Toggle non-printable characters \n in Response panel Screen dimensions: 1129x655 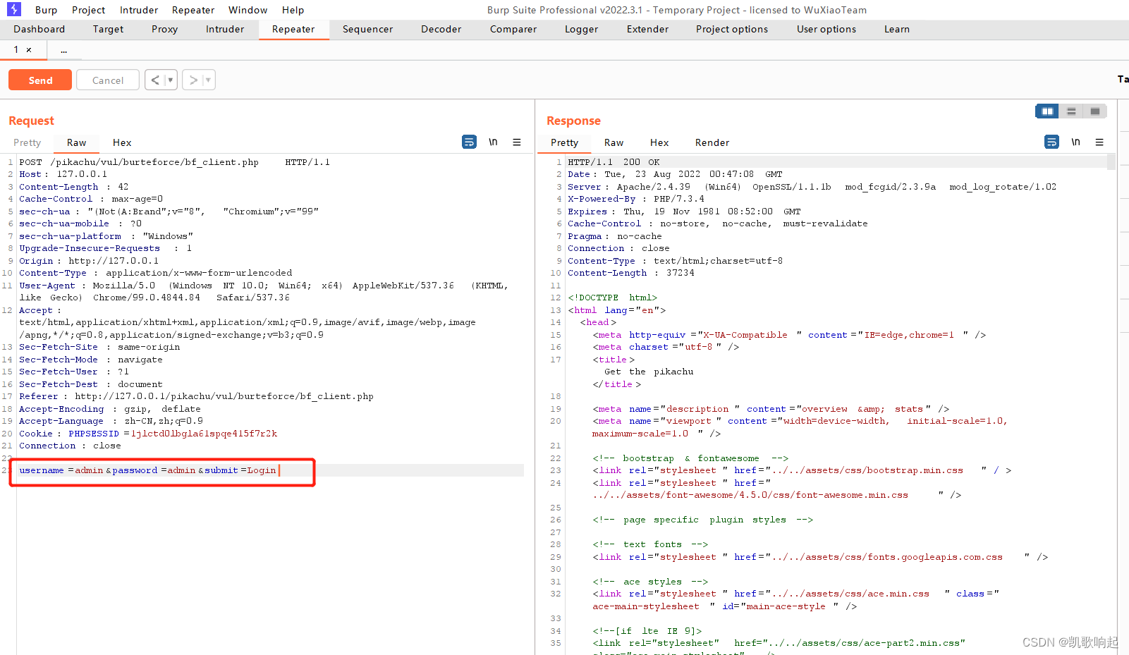click(x=1075, y=142)
